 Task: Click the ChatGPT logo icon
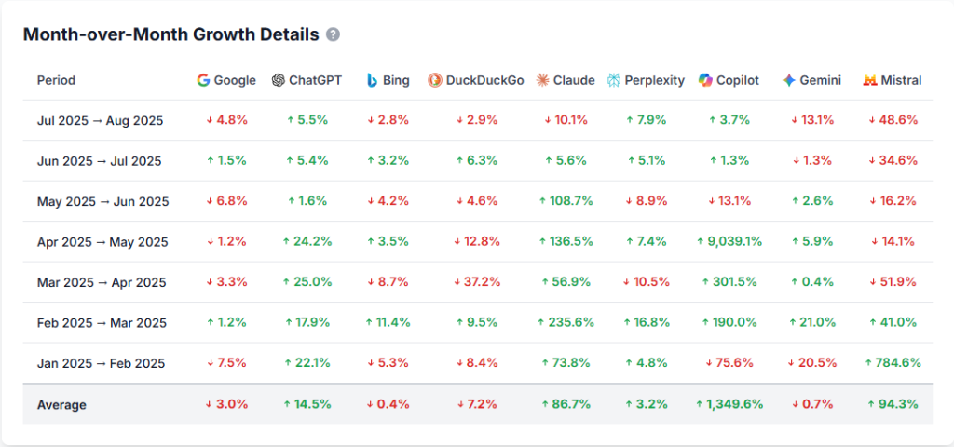pyautogui.click(x=278, y=80)
